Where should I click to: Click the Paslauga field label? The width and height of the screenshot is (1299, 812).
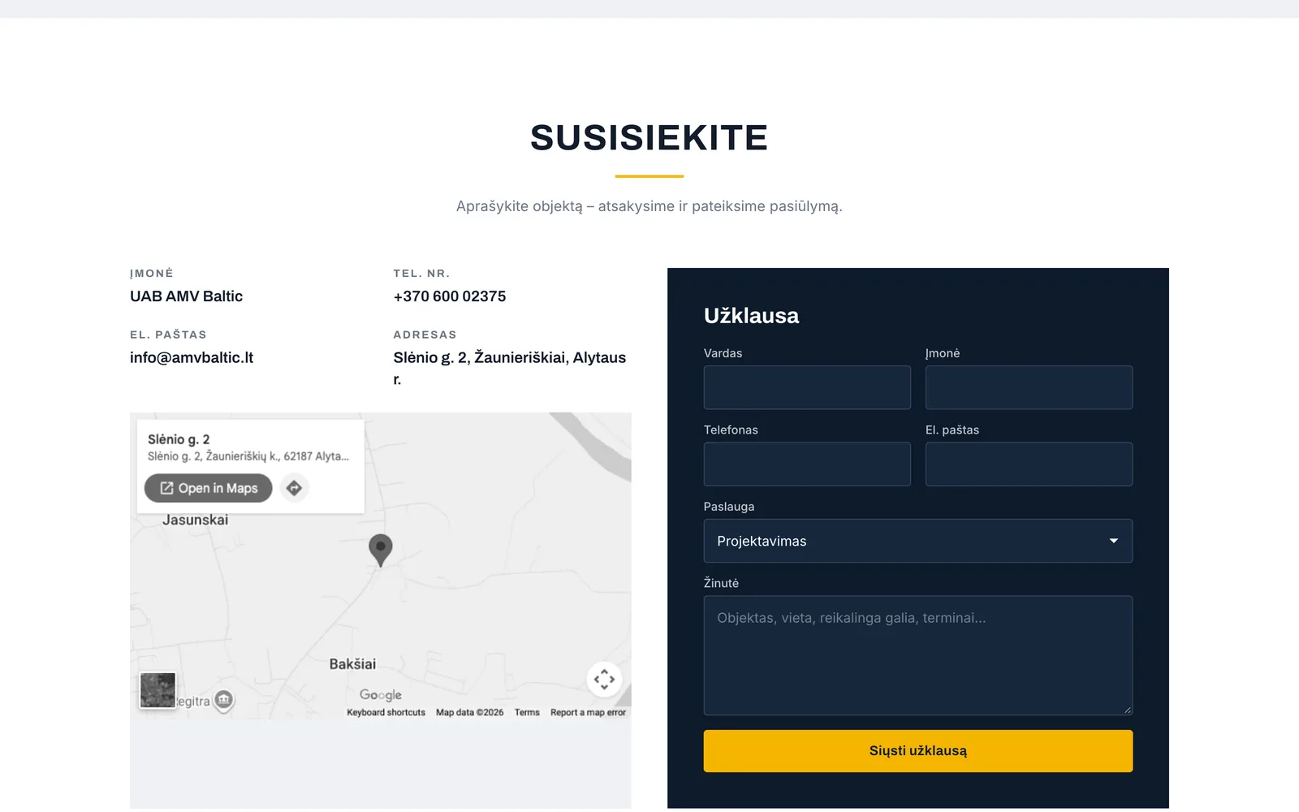point(729,507)
